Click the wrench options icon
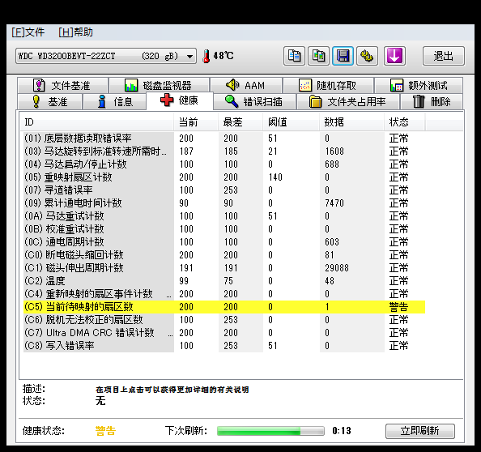481x452 pixels. coord(367,56)
